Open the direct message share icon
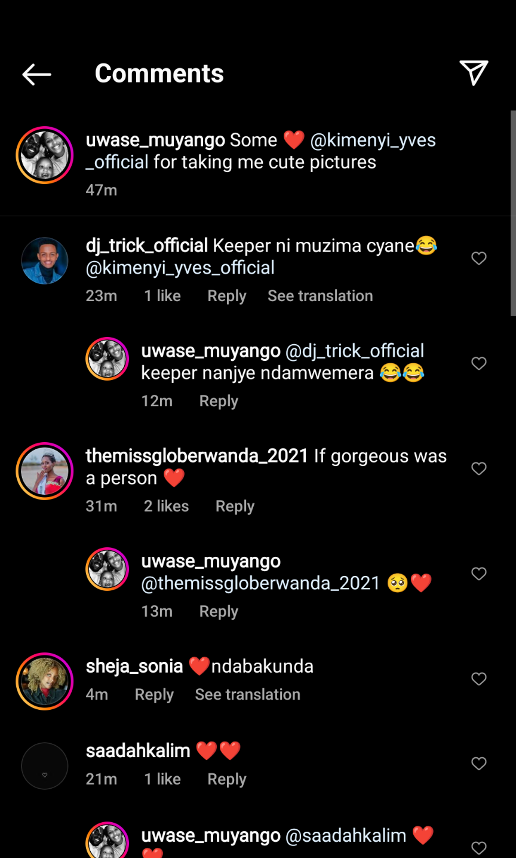Screen dimensions: 516x858 tap(474, 73)
